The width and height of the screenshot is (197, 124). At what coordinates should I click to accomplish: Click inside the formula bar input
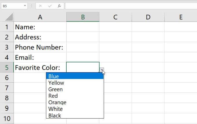tap(130, 6)
